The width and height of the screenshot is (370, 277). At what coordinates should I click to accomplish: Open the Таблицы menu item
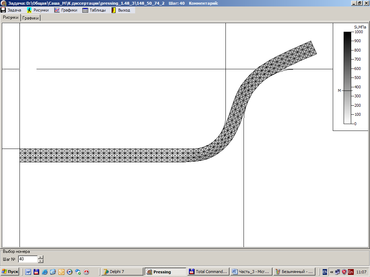tap(94, 10)
